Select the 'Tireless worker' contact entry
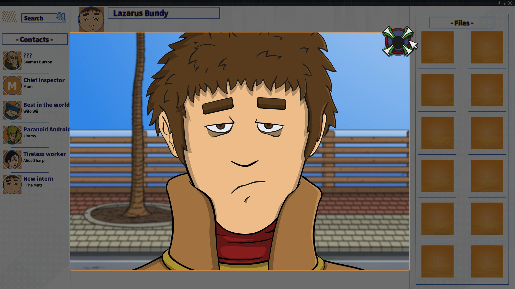The height and width of the screenshot is (289, 515). (44, 154)
